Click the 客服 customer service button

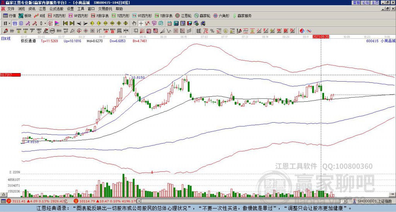click(356, 3)
